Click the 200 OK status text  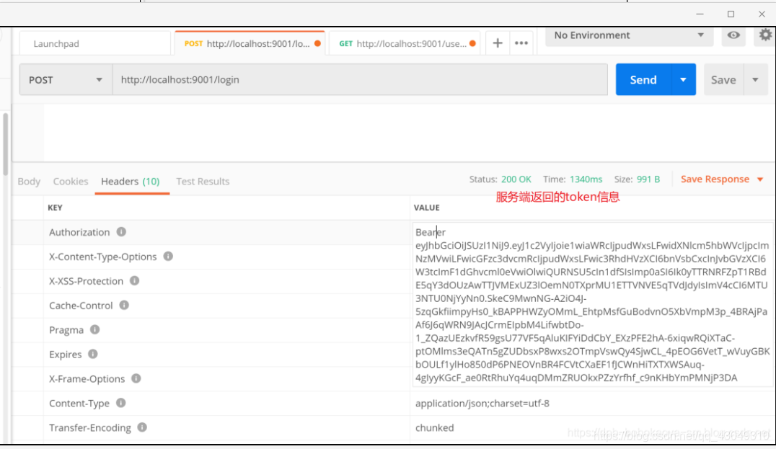(516, 179)
